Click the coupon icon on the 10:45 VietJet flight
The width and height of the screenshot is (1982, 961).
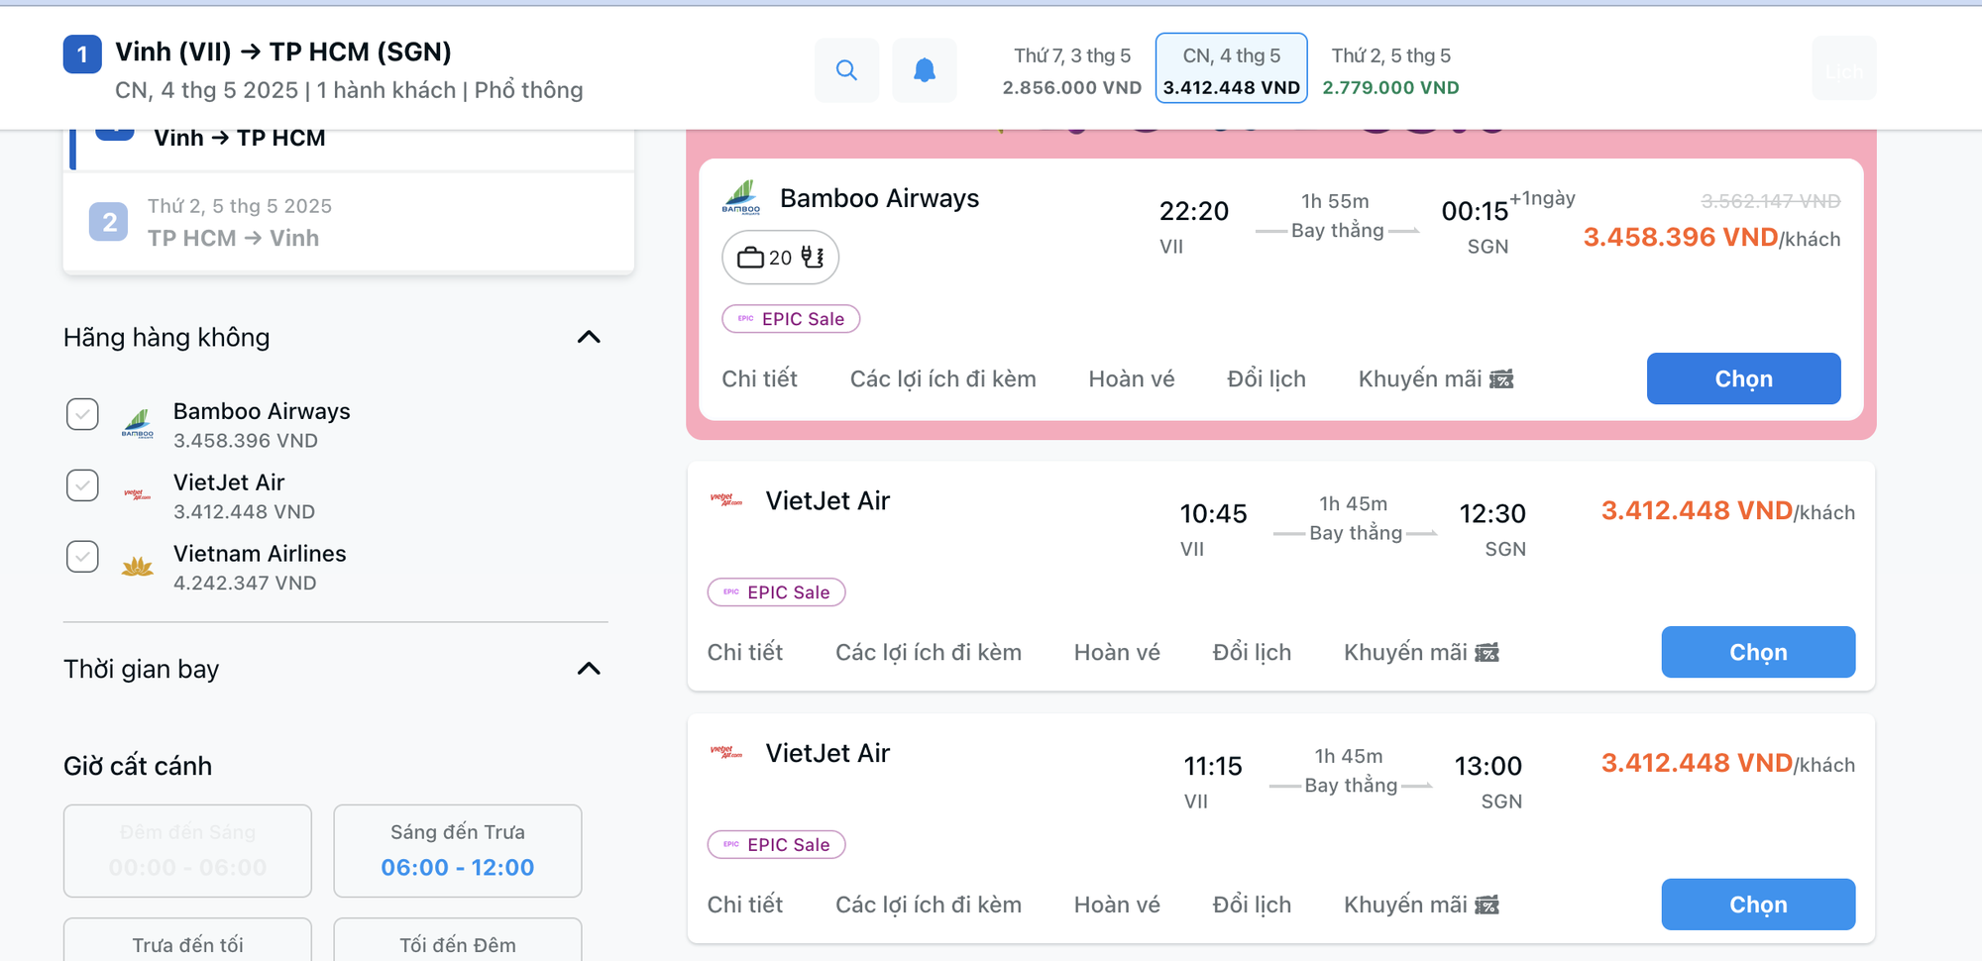1487,653
